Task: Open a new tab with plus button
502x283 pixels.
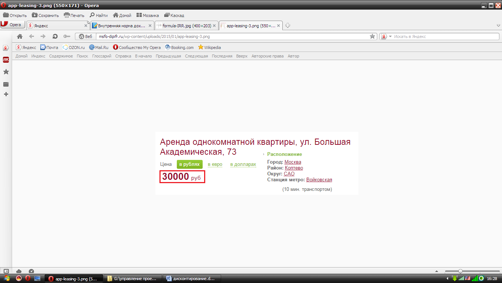Action: point(288,25)
